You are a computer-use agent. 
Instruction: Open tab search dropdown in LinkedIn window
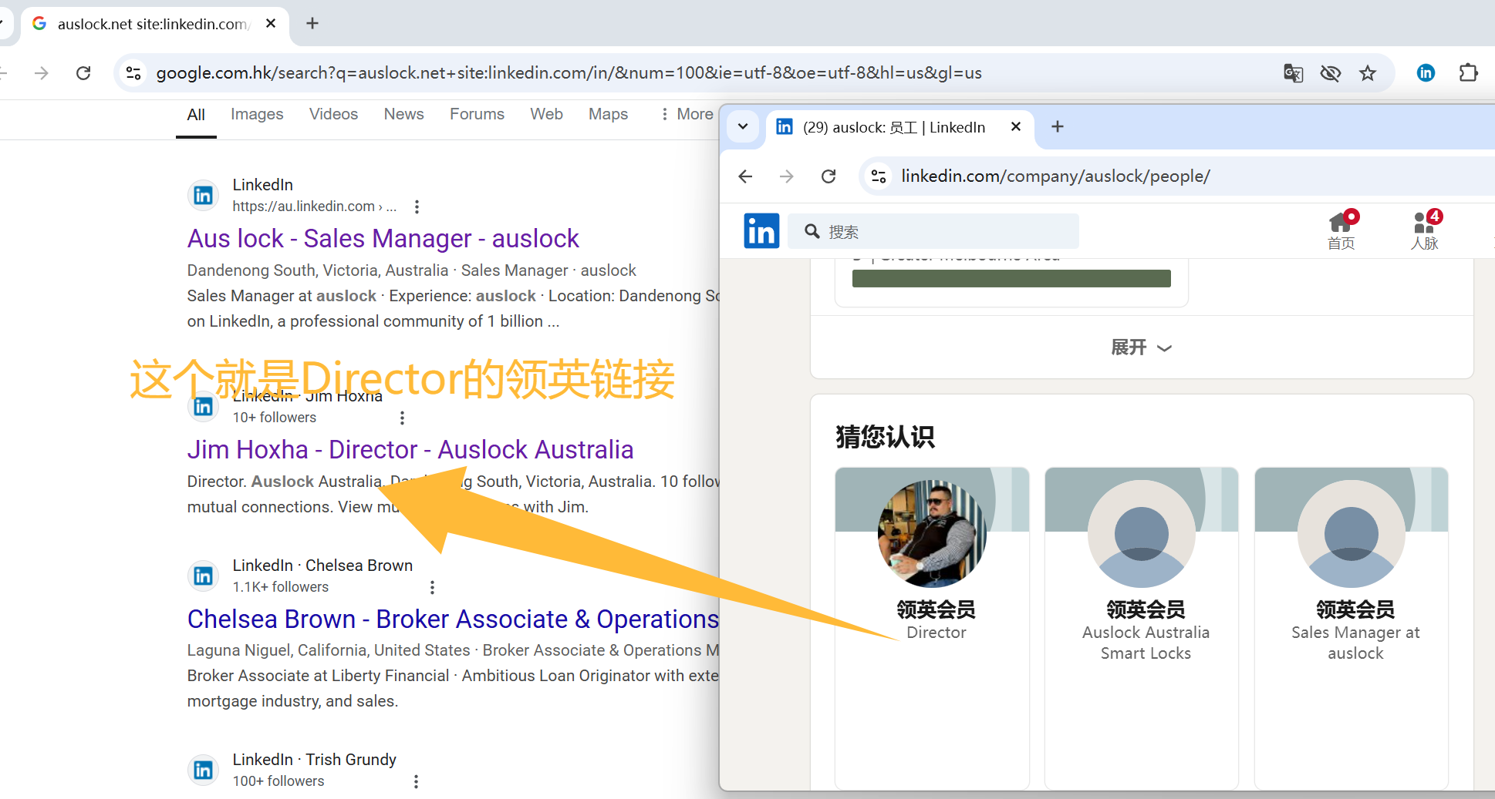[743, 126]
